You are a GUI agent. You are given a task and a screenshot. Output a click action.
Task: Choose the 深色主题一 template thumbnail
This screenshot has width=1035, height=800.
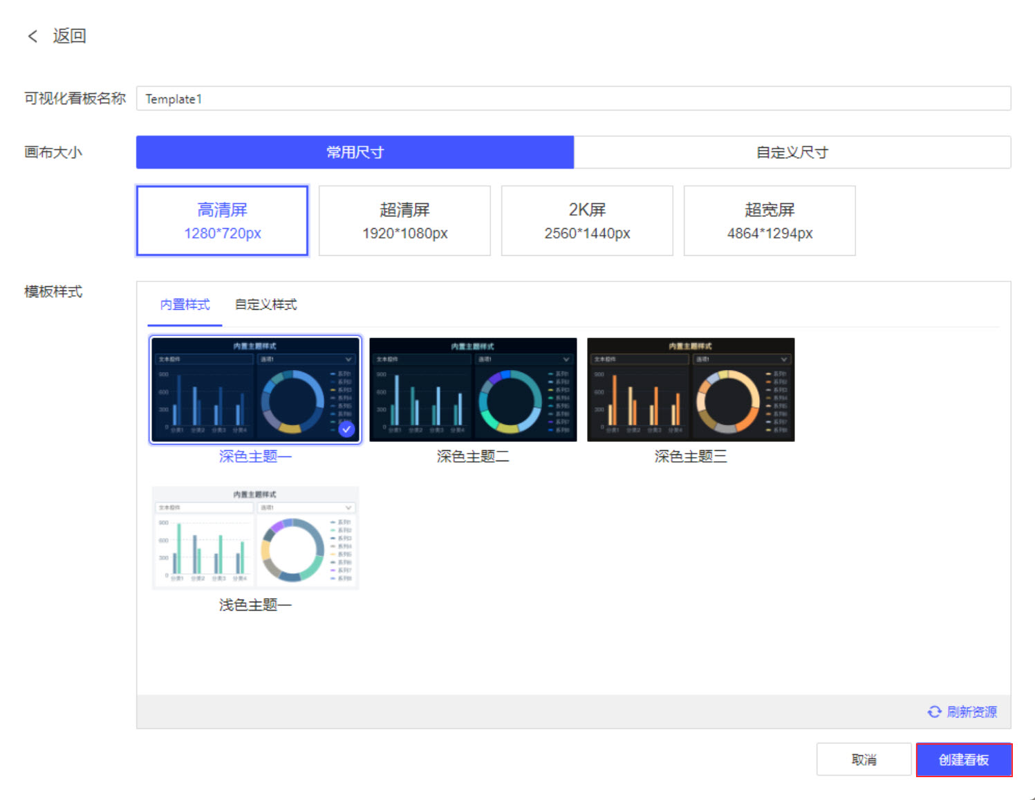click(x=256, y=390)
